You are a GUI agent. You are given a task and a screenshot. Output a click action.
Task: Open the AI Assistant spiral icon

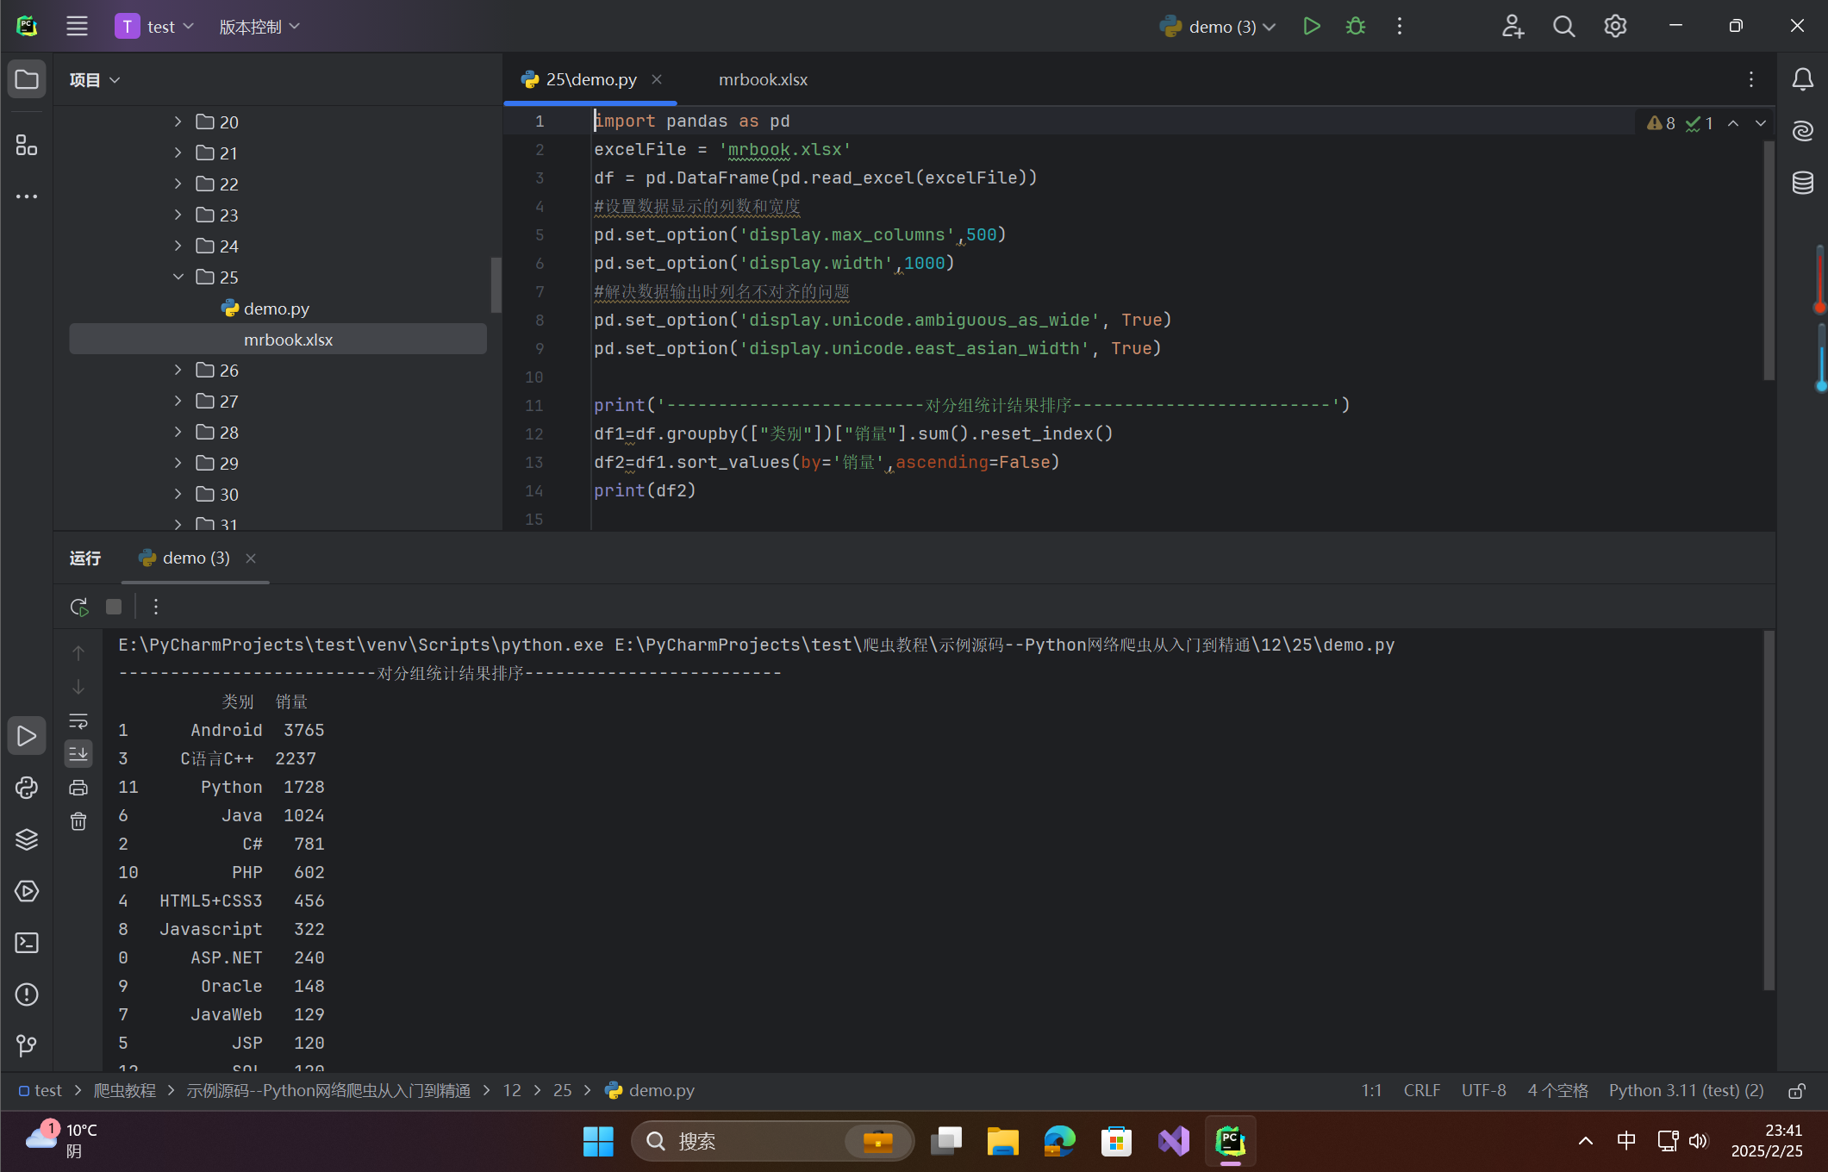click(x=1802, y=131)
